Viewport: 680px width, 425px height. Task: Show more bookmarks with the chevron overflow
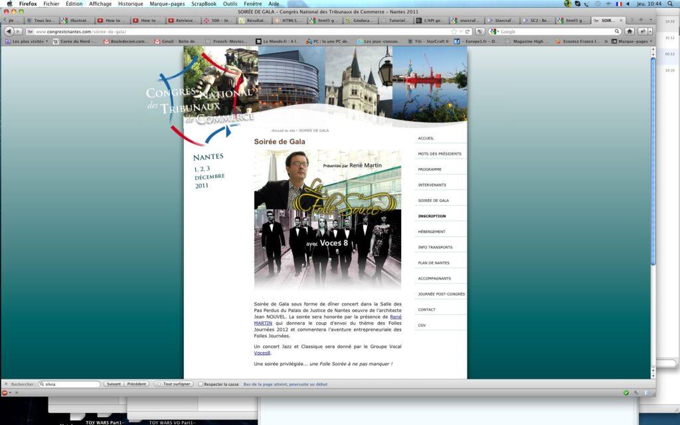(606, 42)
